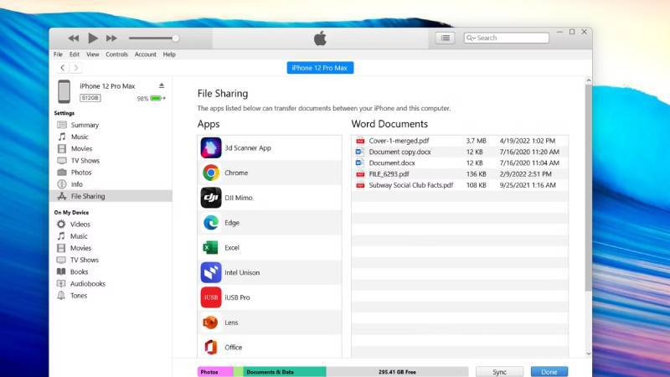Viewport: 670px width, 377px height.
Task: Click the 4/19/2022 1:02 PM date cell
Action: tap(528, 141)
